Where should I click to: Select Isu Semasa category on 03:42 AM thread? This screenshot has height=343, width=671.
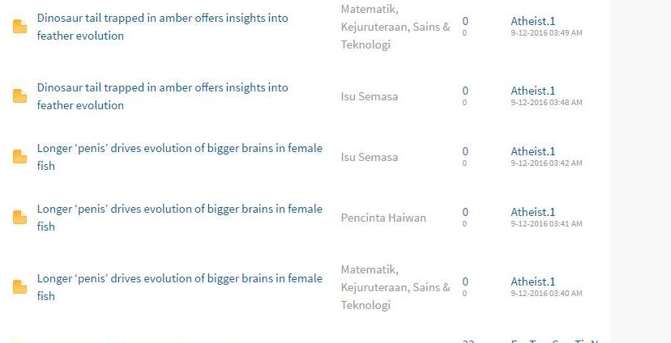click(x=369, y=157)
